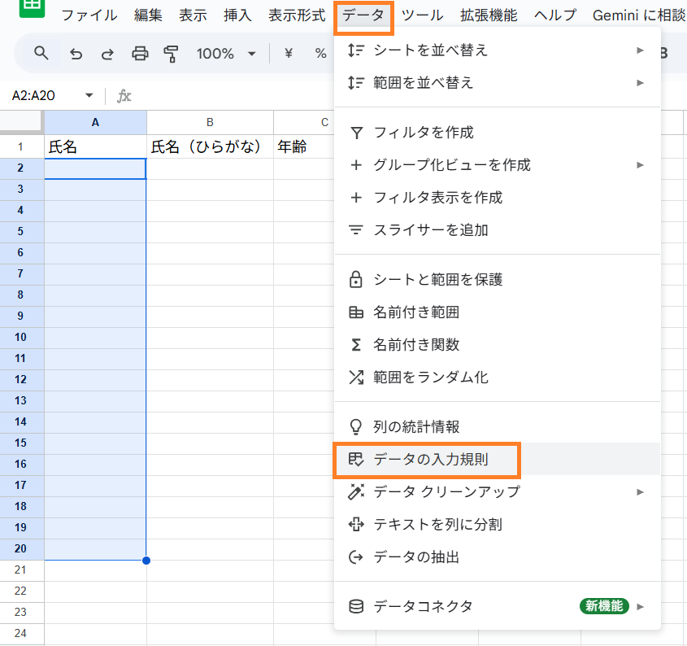
Task: Click cell A1 containing 氏名
Action: pos(95,147)
